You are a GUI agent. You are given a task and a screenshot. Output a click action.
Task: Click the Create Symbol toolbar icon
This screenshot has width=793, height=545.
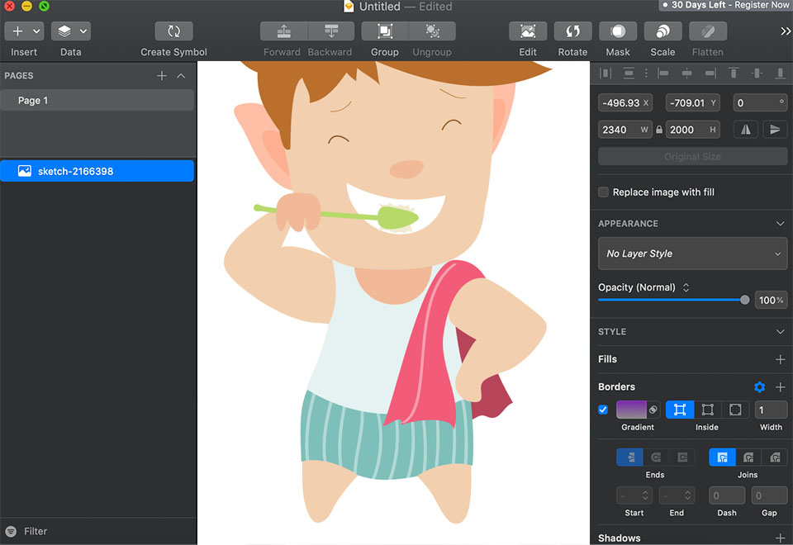pos(173,31)
